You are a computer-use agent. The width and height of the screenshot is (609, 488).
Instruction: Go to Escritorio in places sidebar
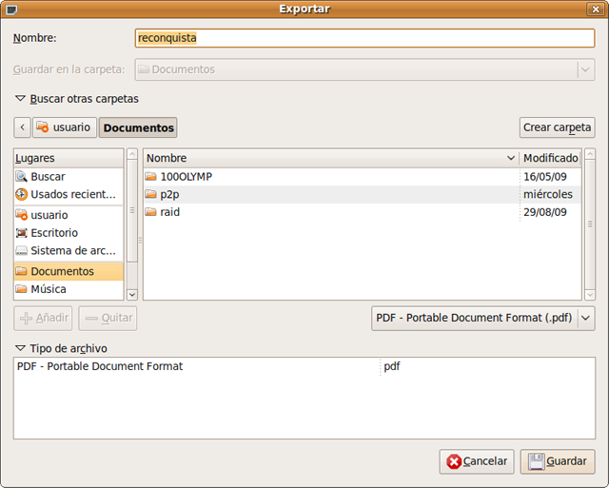(x=54, y=233)
